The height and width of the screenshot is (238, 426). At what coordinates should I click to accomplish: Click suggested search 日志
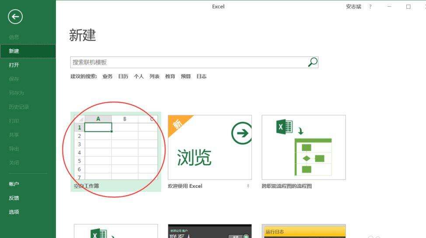coord(201,76)
